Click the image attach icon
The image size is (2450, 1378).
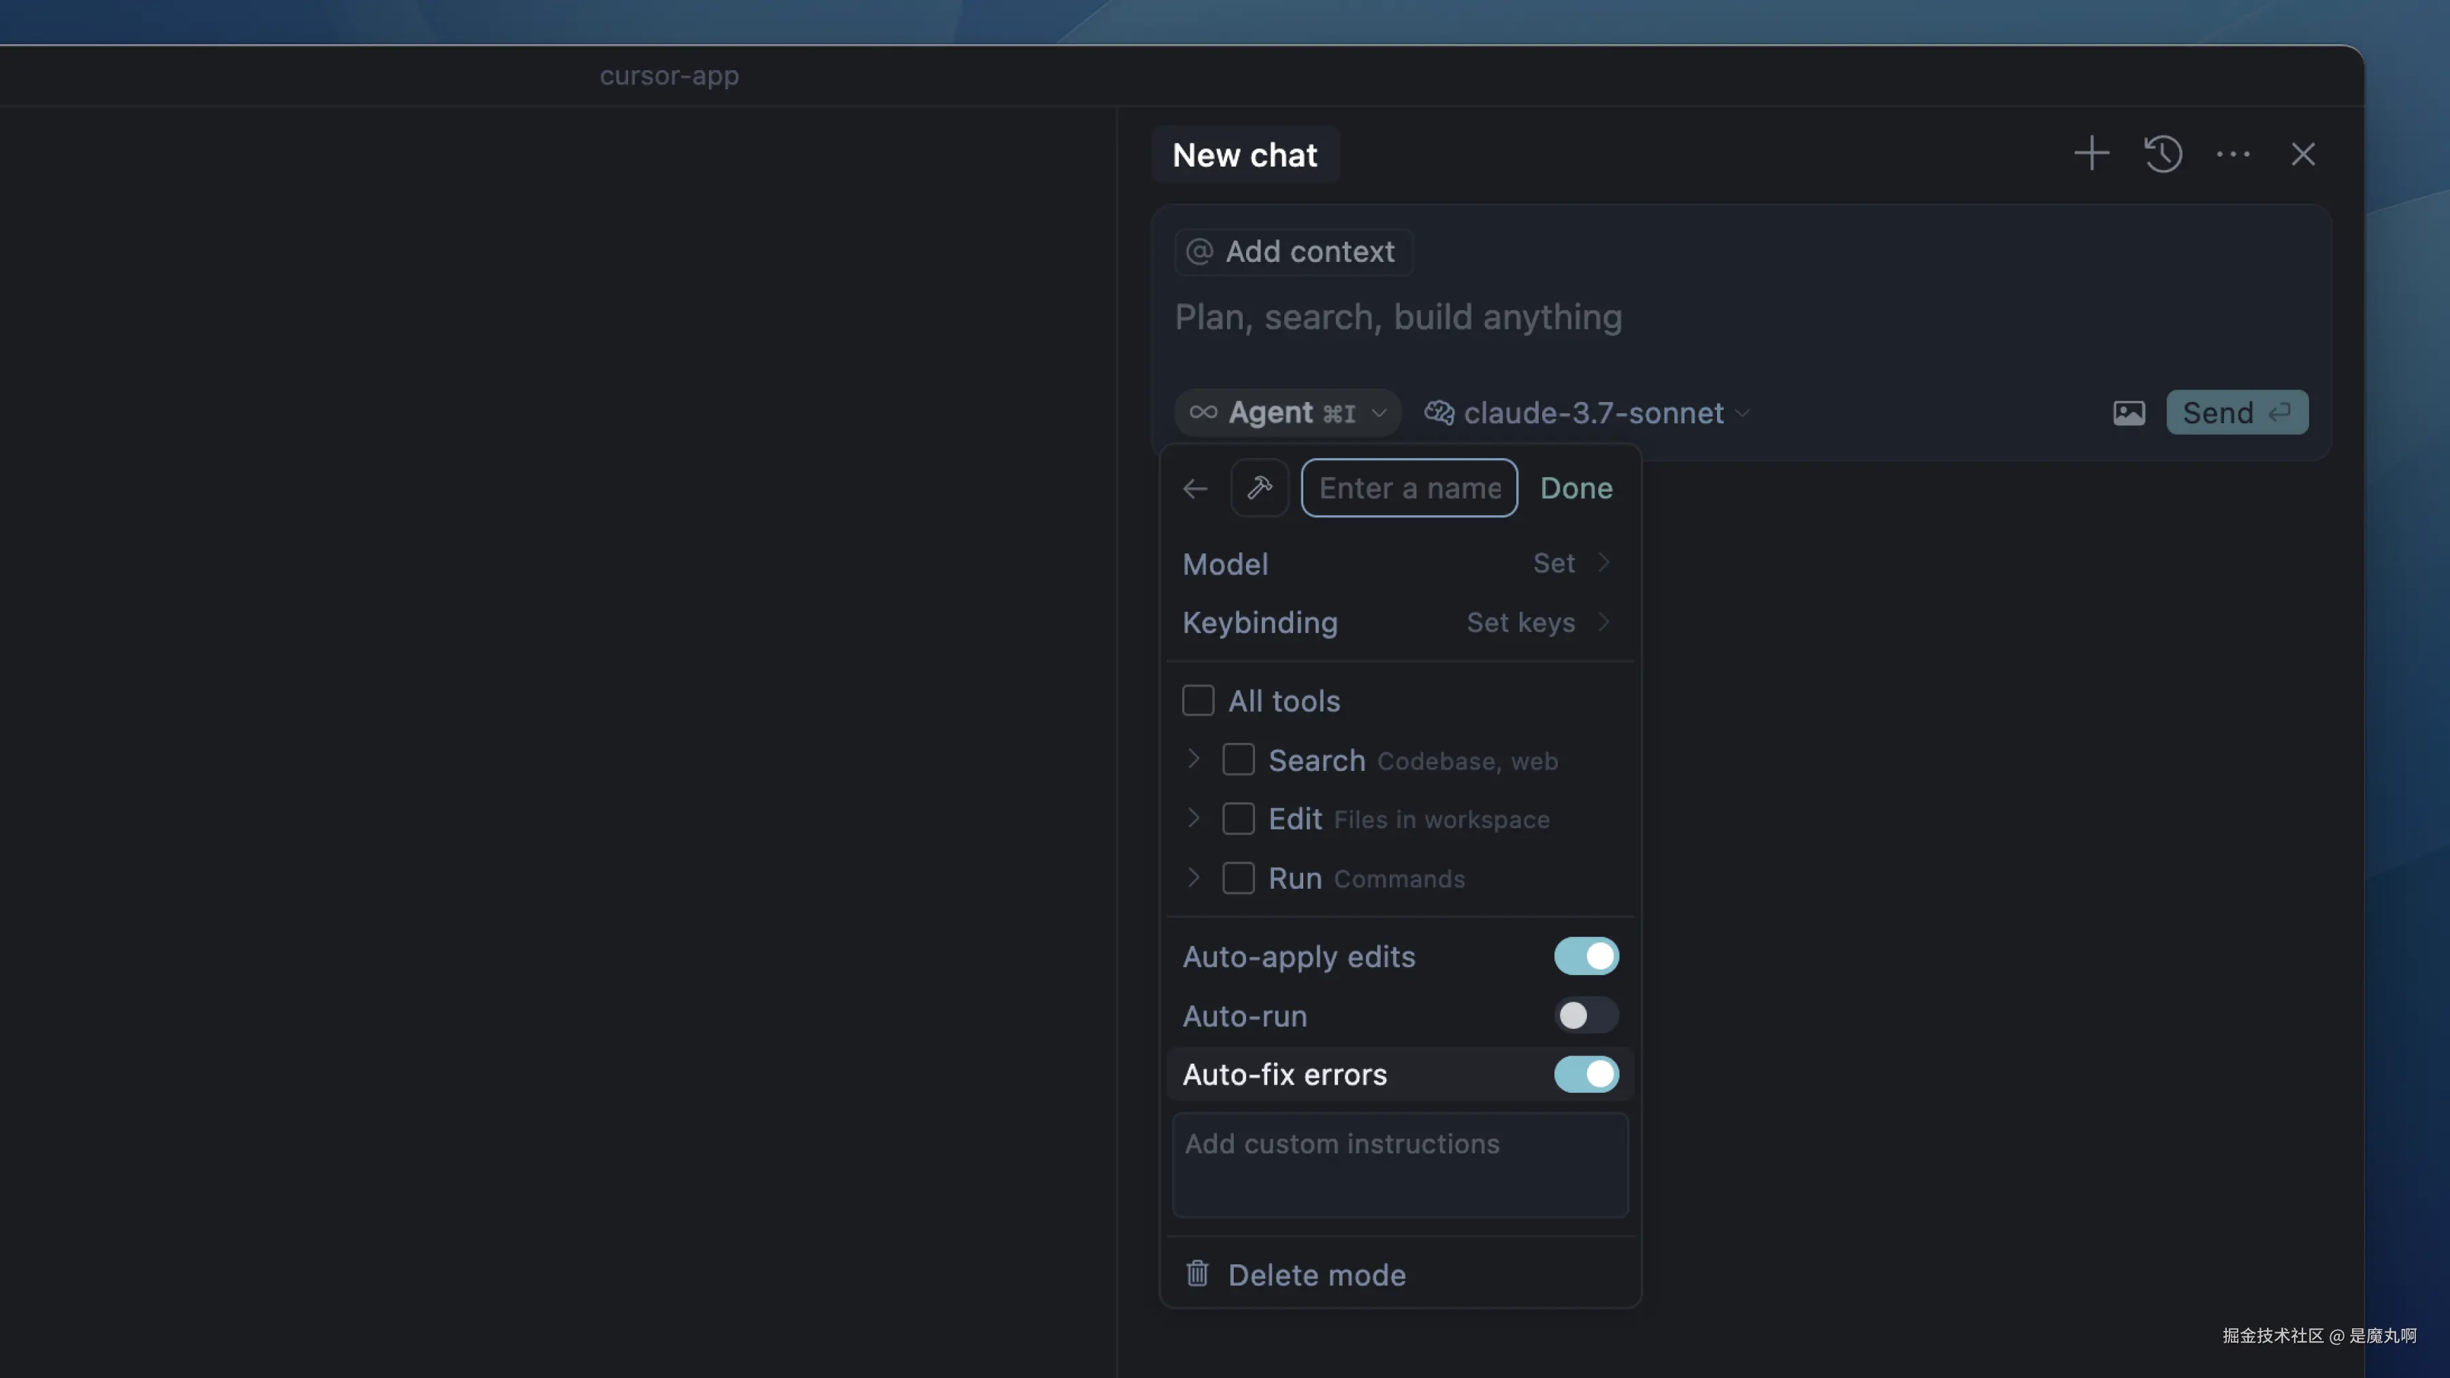(x=2129, y=413)
